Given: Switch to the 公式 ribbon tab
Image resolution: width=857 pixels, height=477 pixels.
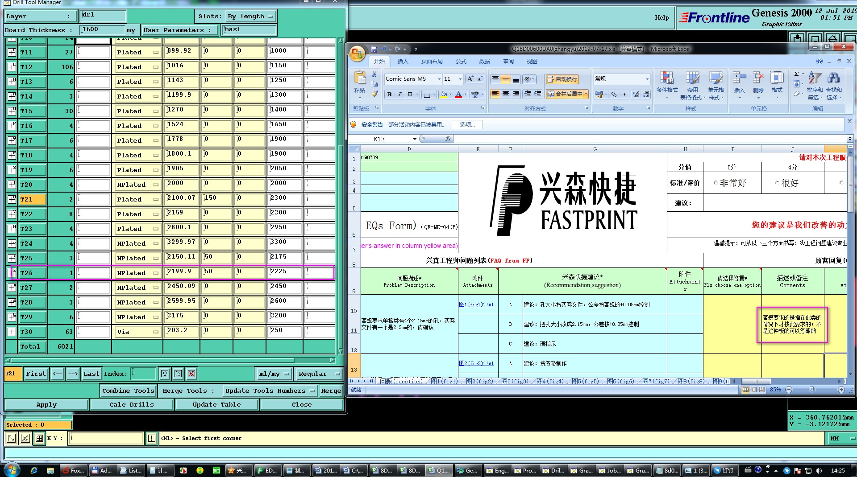Looking at the screenshot, I should point(461,62).
